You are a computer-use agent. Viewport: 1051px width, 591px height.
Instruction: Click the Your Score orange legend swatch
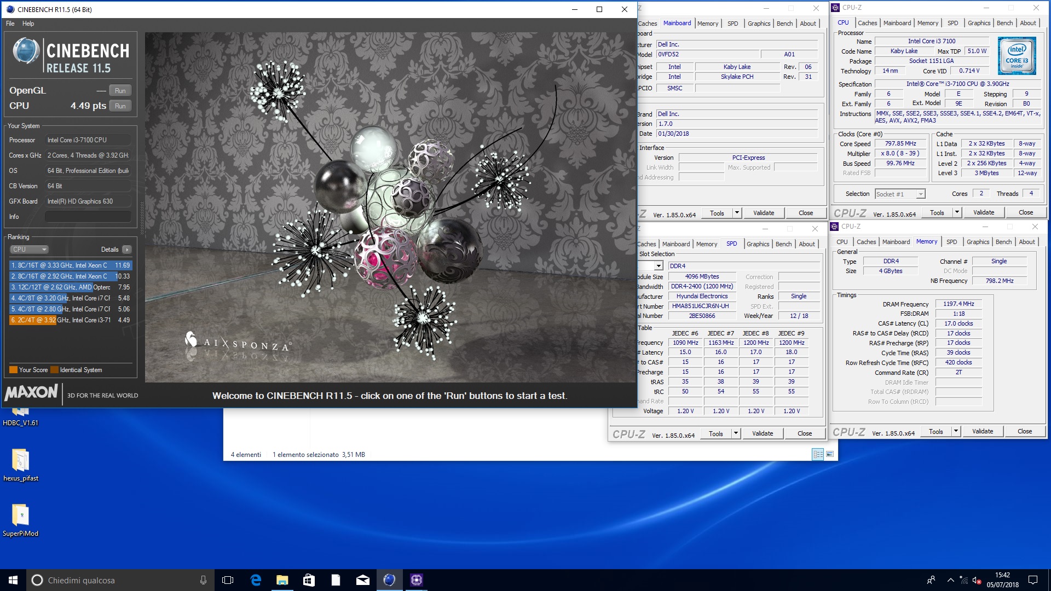click(14, 370)
